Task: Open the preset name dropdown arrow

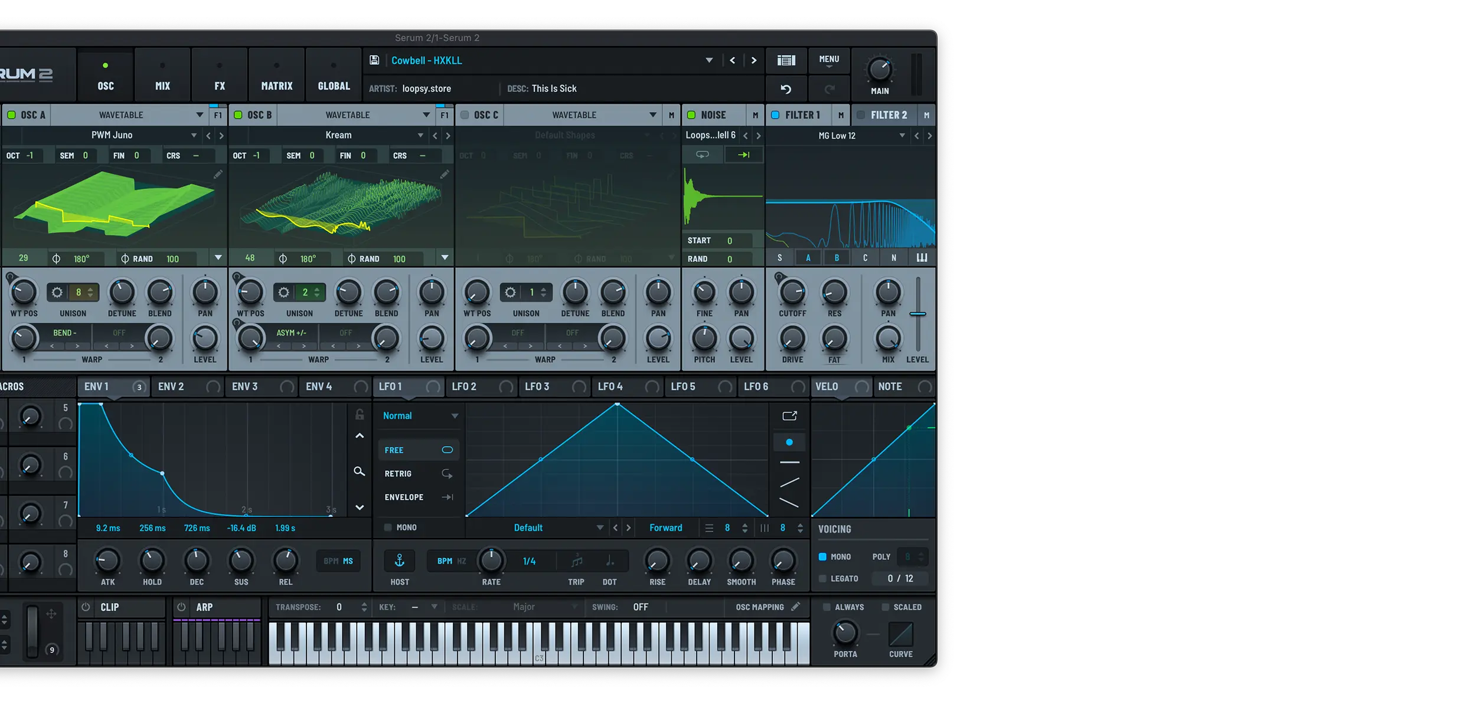Action: pos(709,60)
